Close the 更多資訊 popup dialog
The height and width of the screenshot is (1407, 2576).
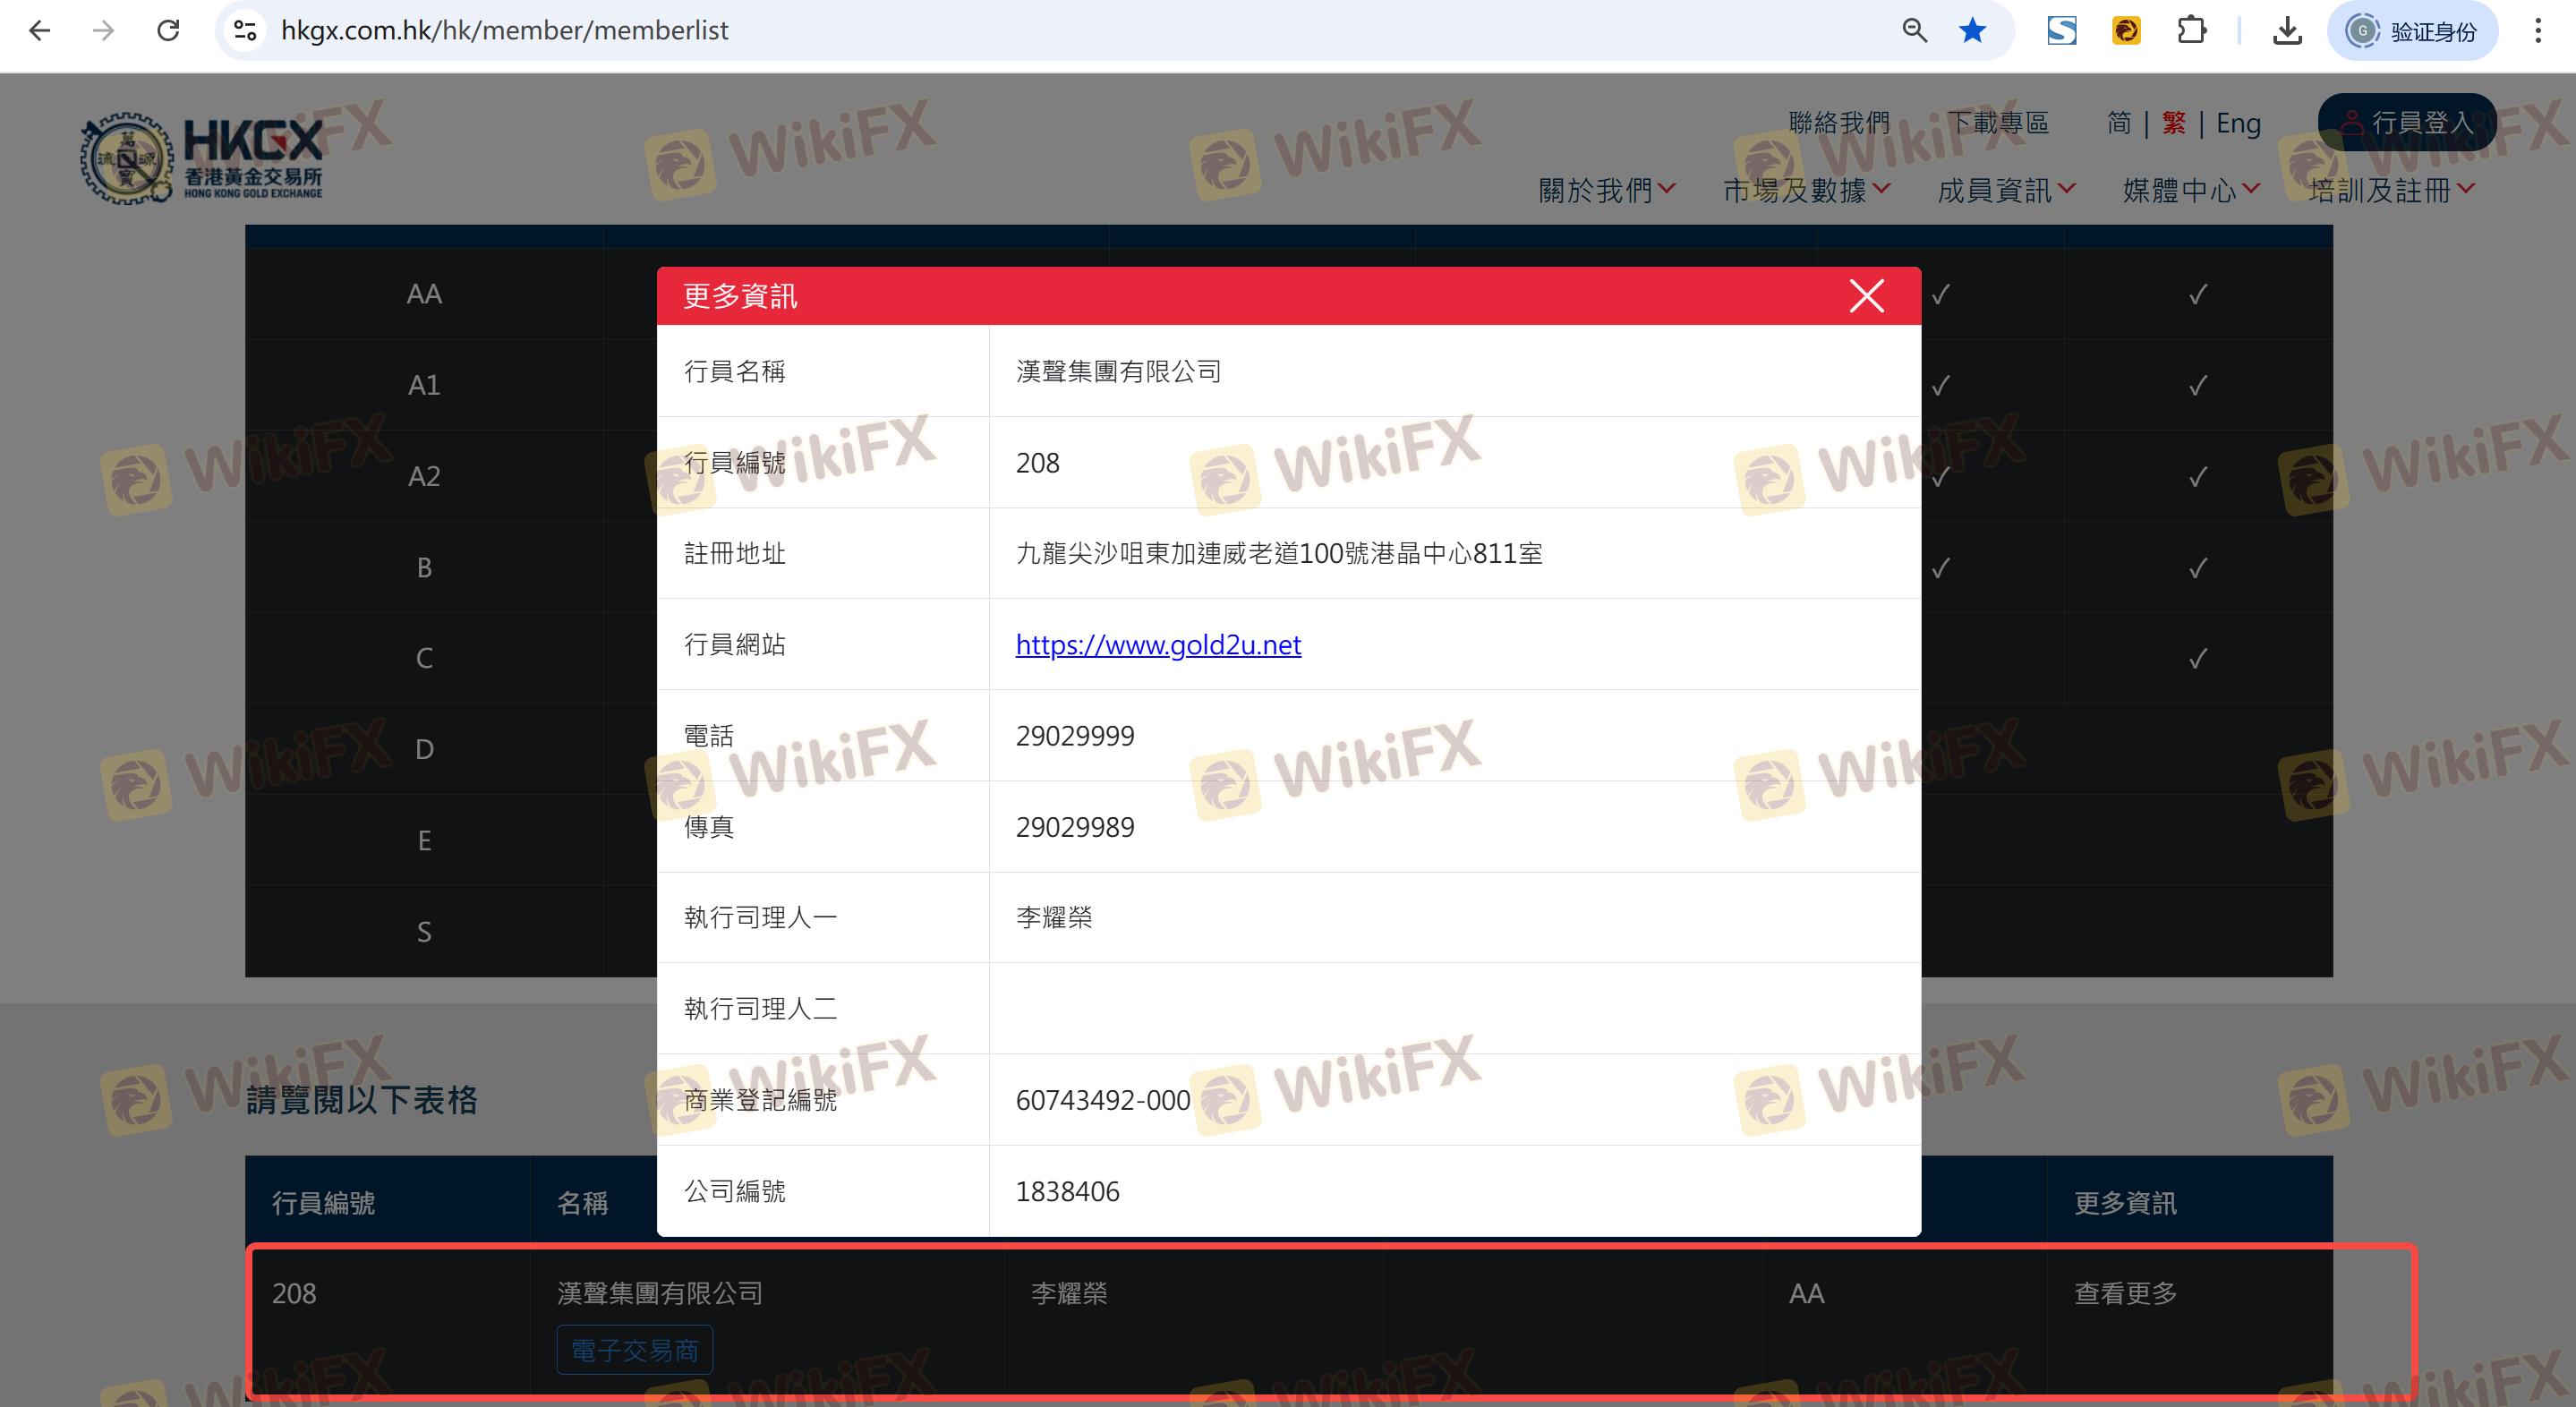pyautogui.click(x=1865, y=296)
